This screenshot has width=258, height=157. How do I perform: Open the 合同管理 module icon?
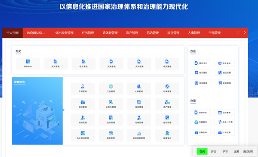tap(111, 118)
